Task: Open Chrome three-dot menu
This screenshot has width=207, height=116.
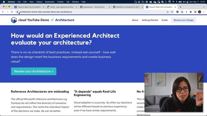Action: point(204,12)
